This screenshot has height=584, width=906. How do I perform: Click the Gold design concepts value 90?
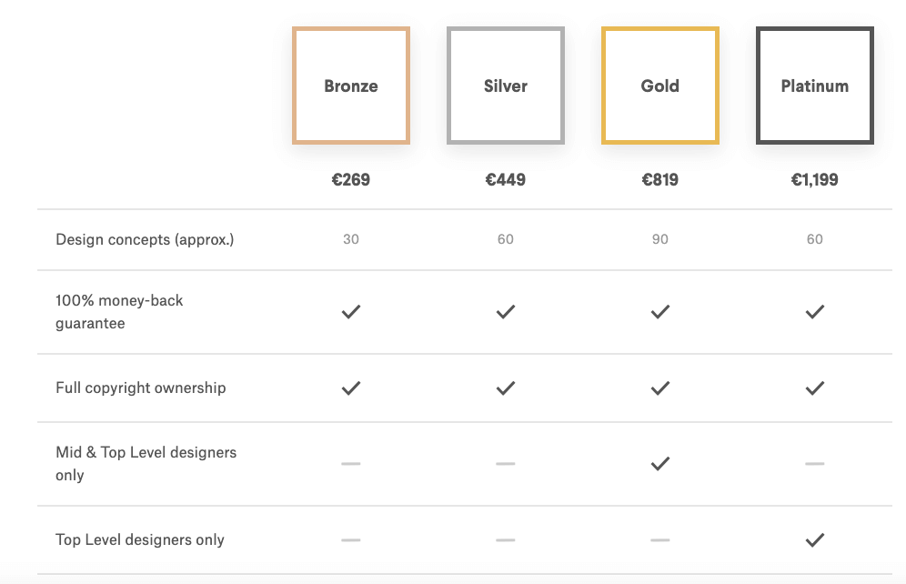[659, 239]
